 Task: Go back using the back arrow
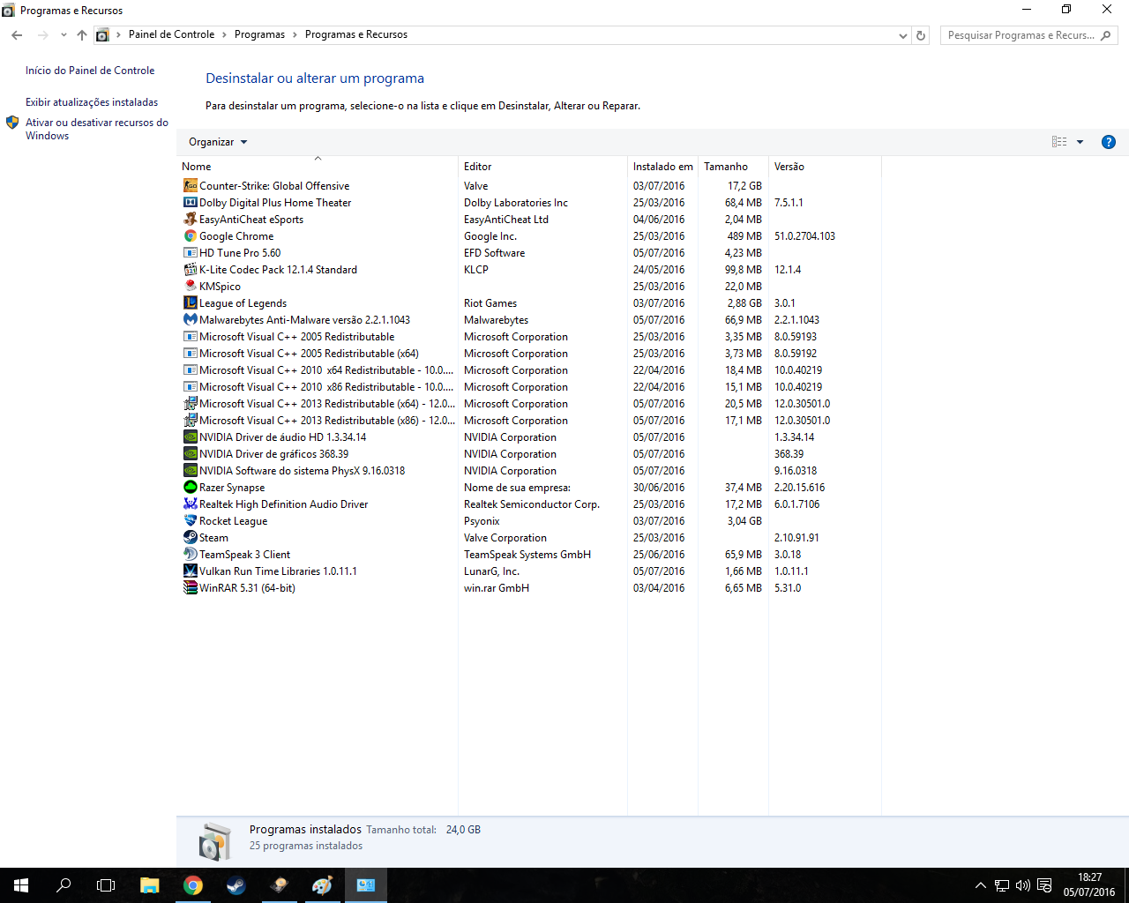(x=17, y=35)
